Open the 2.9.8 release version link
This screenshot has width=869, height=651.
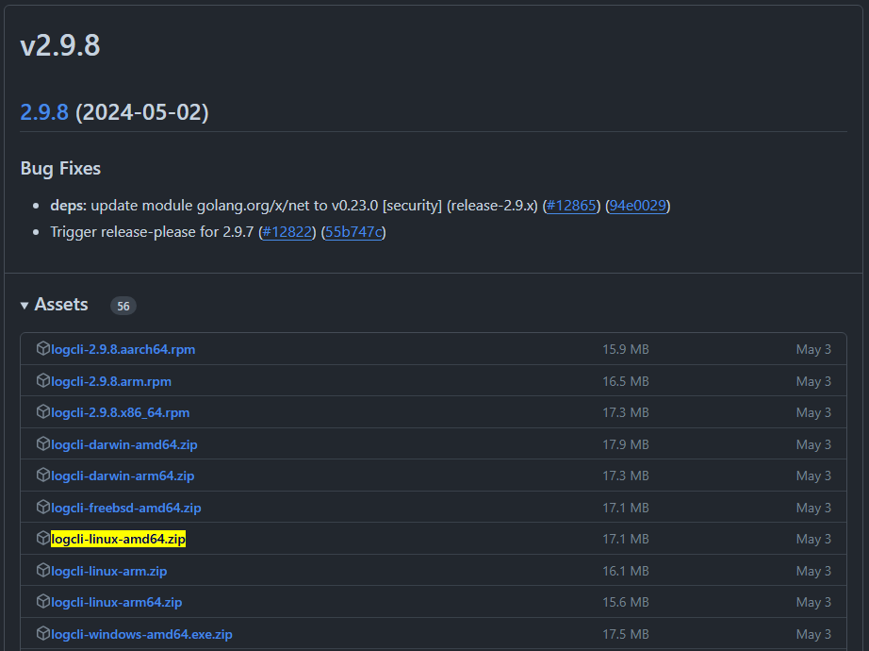point(44,112)
